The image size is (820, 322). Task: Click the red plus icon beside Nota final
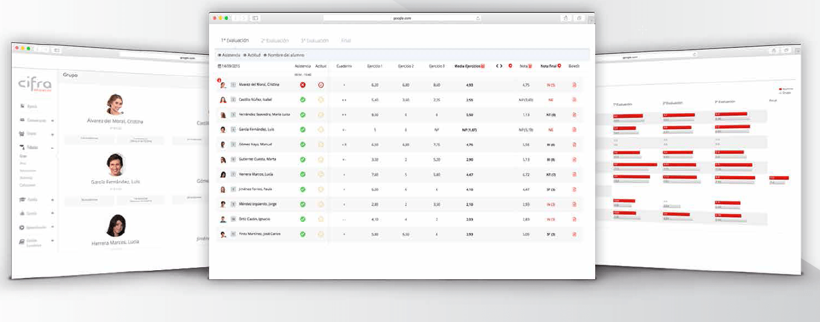point(559,66)
